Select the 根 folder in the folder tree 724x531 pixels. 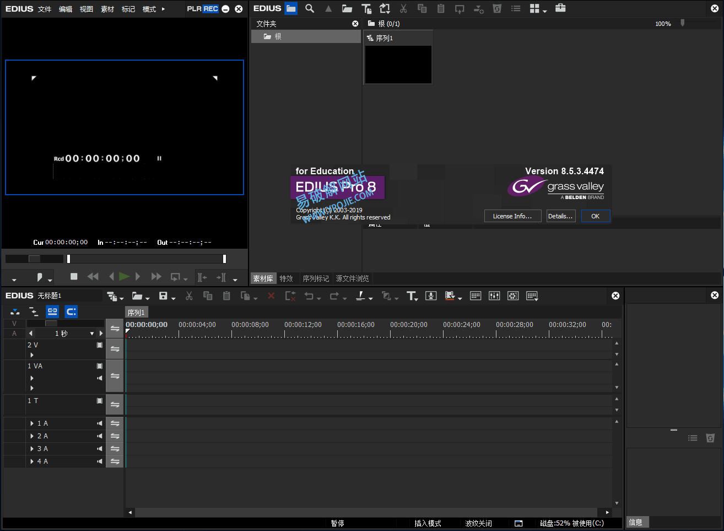tap(306, 36)
